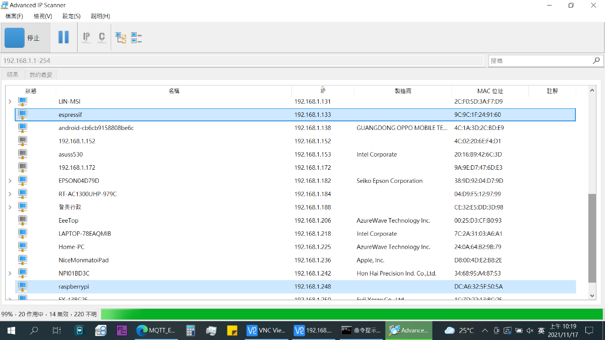Open Calculator from the taskbar
605x340 pixels.
pos(191,330)
